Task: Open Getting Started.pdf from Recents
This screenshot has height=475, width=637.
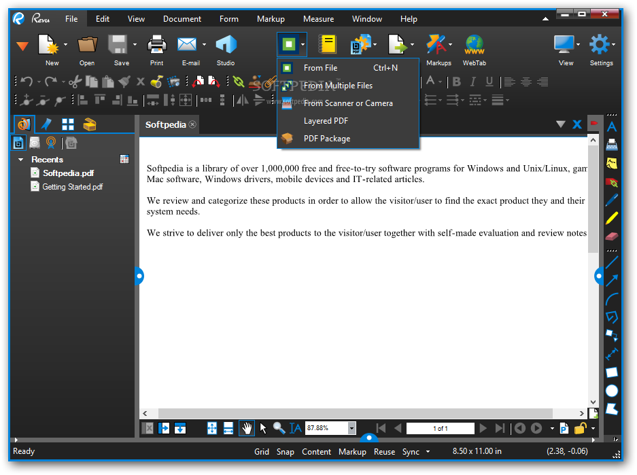Action: [x=72, y=187]
